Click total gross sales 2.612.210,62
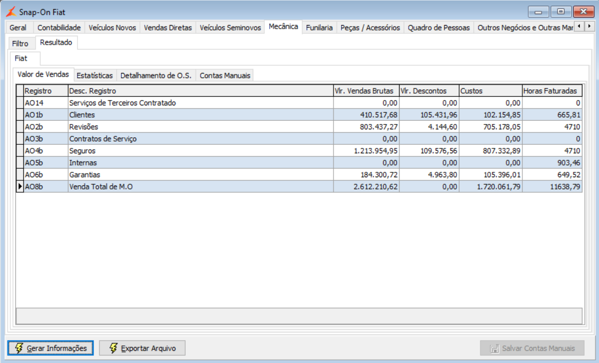This screenshot has width=599, height=363. tap(367, 186)
